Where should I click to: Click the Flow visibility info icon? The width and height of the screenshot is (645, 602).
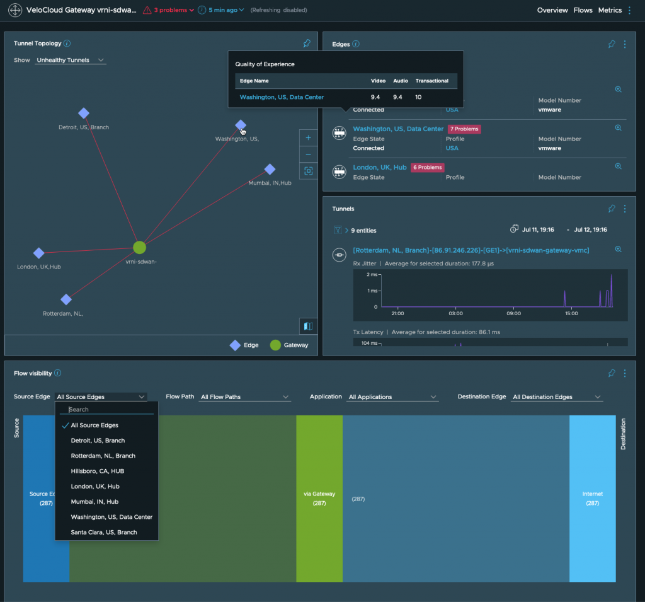[x=57, y=373]
